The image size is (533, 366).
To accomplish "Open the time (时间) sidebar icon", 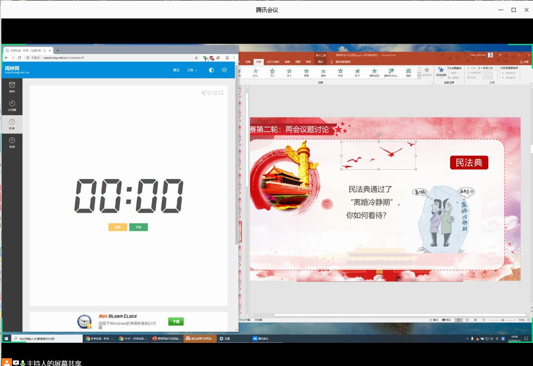I will tap(12, 143).
